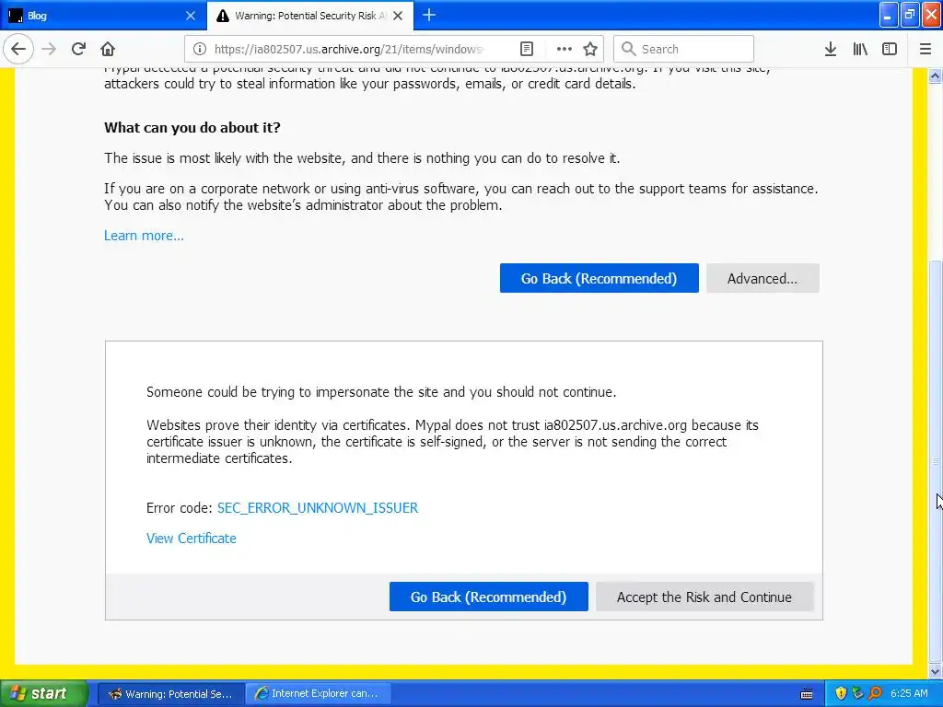Viewport: 943px width, 707px height.
Task: Focus the Search box
Action: (684, 49)
